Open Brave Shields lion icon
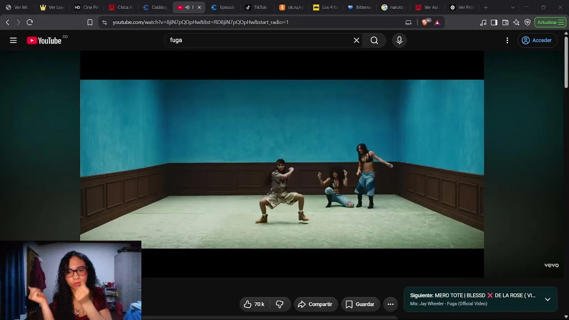 tap(425, 22)
